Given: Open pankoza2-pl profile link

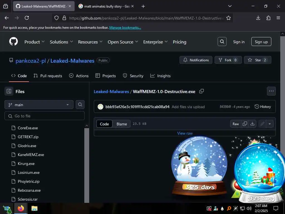Looking at the screenshot, I should [x=31, y=61].
